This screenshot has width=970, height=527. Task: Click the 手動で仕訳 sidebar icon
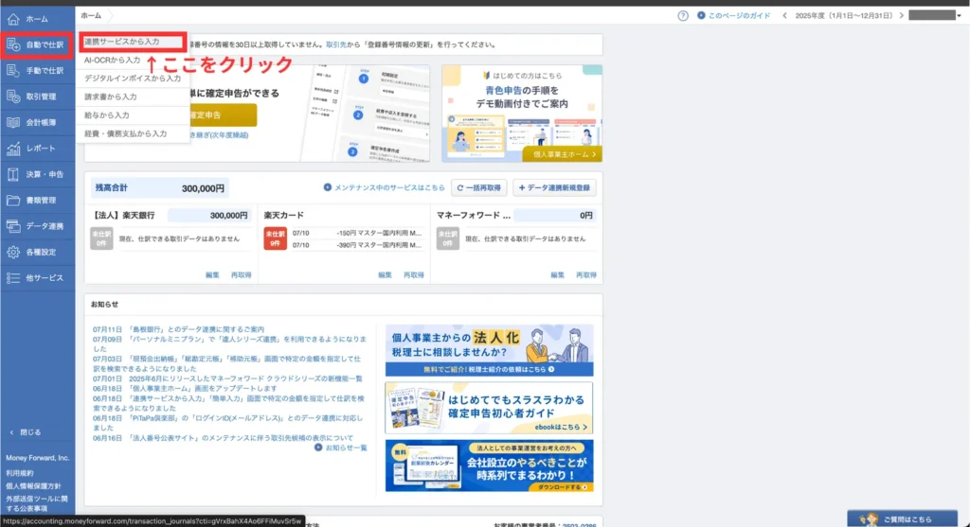pyautogui.click(x=13, y=70)
